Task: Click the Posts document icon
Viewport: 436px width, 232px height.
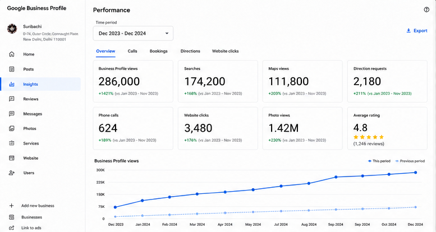Action: (x=12, y=69)
